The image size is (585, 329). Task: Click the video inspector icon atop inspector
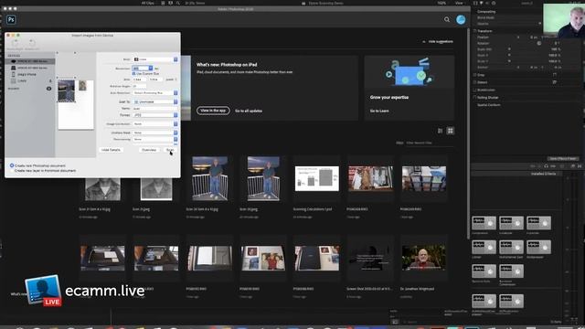475,3
